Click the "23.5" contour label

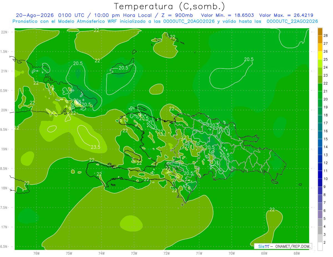(x=95, y=147)
